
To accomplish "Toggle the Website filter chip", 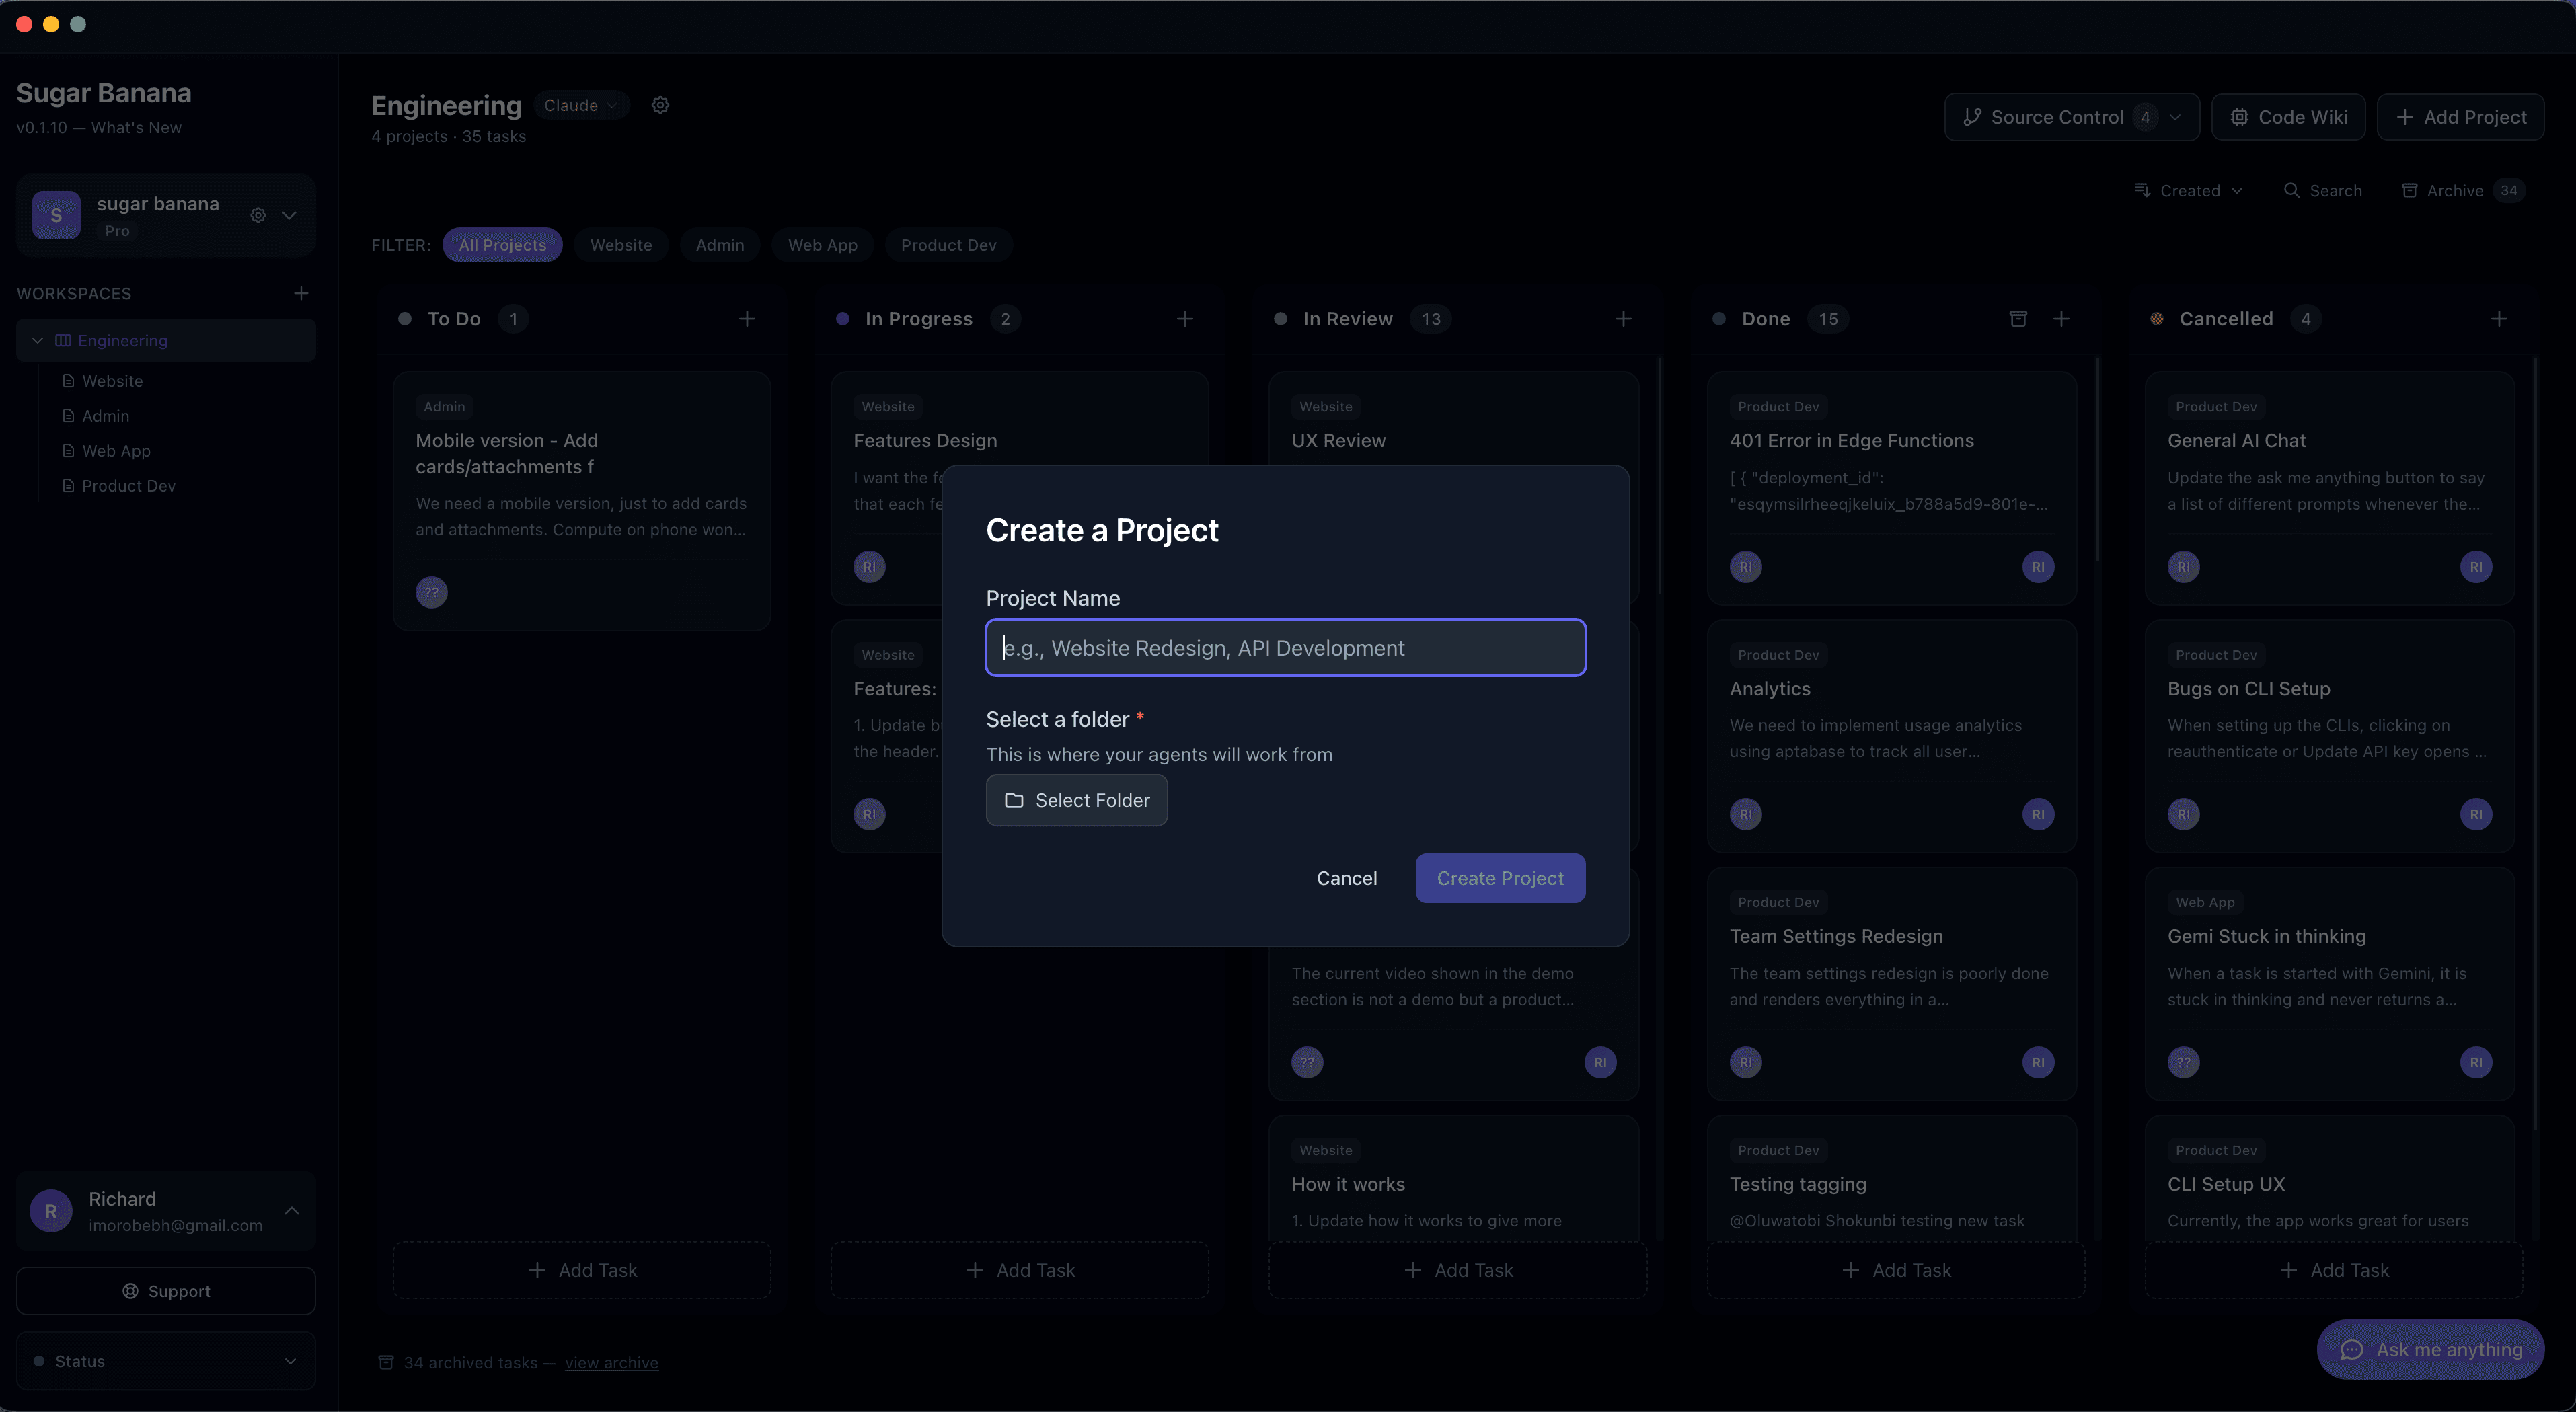I will pyautogui.click(x=620, y=245).
